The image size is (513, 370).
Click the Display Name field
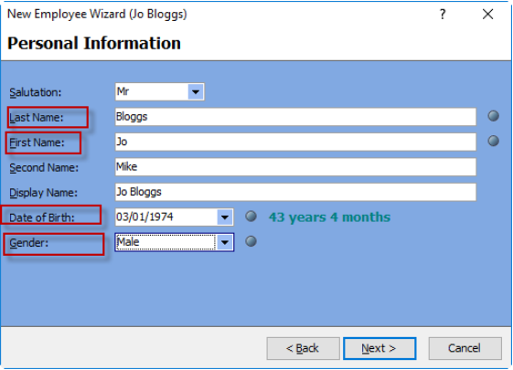click(295, 192)
